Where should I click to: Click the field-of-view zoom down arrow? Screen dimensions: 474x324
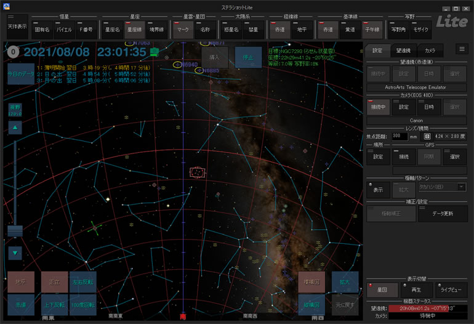click(16, 253)
